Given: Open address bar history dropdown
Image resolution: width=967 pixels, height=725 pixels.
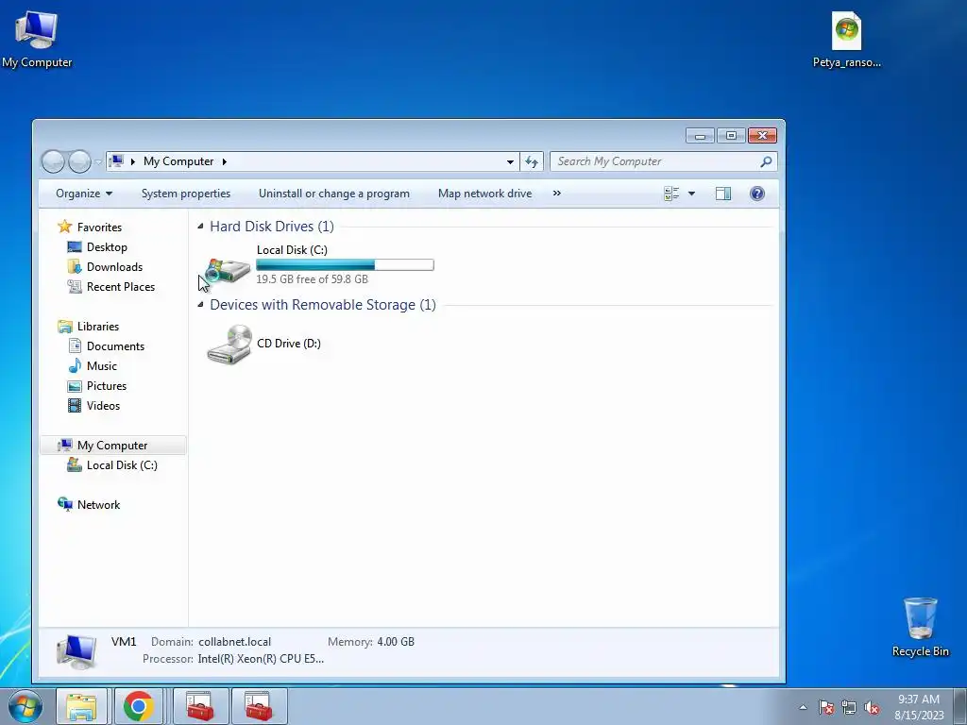Looking at the screenshot, I should pyautogui.click(x=510, y=161).
